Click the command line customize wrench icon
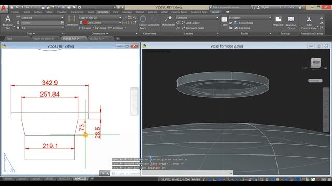 pos(108,174)
